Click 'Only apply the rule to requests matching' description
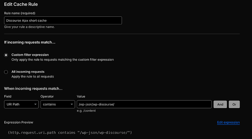This screenshot has width=252, height=139. click(x=62, y=60)
